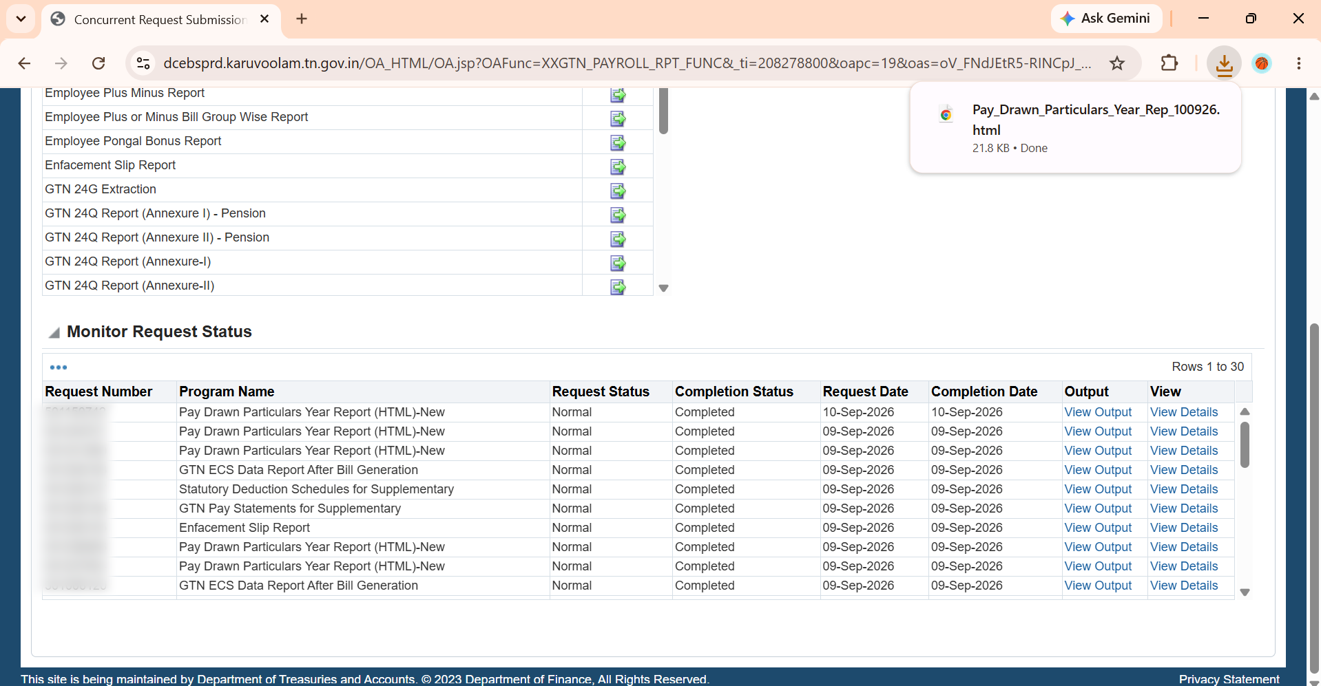Viewport: 1321px width, 686px height.
Task: Click the report list scrollbar down arrow
Action: pyautogui.click(x=663, y=288)
